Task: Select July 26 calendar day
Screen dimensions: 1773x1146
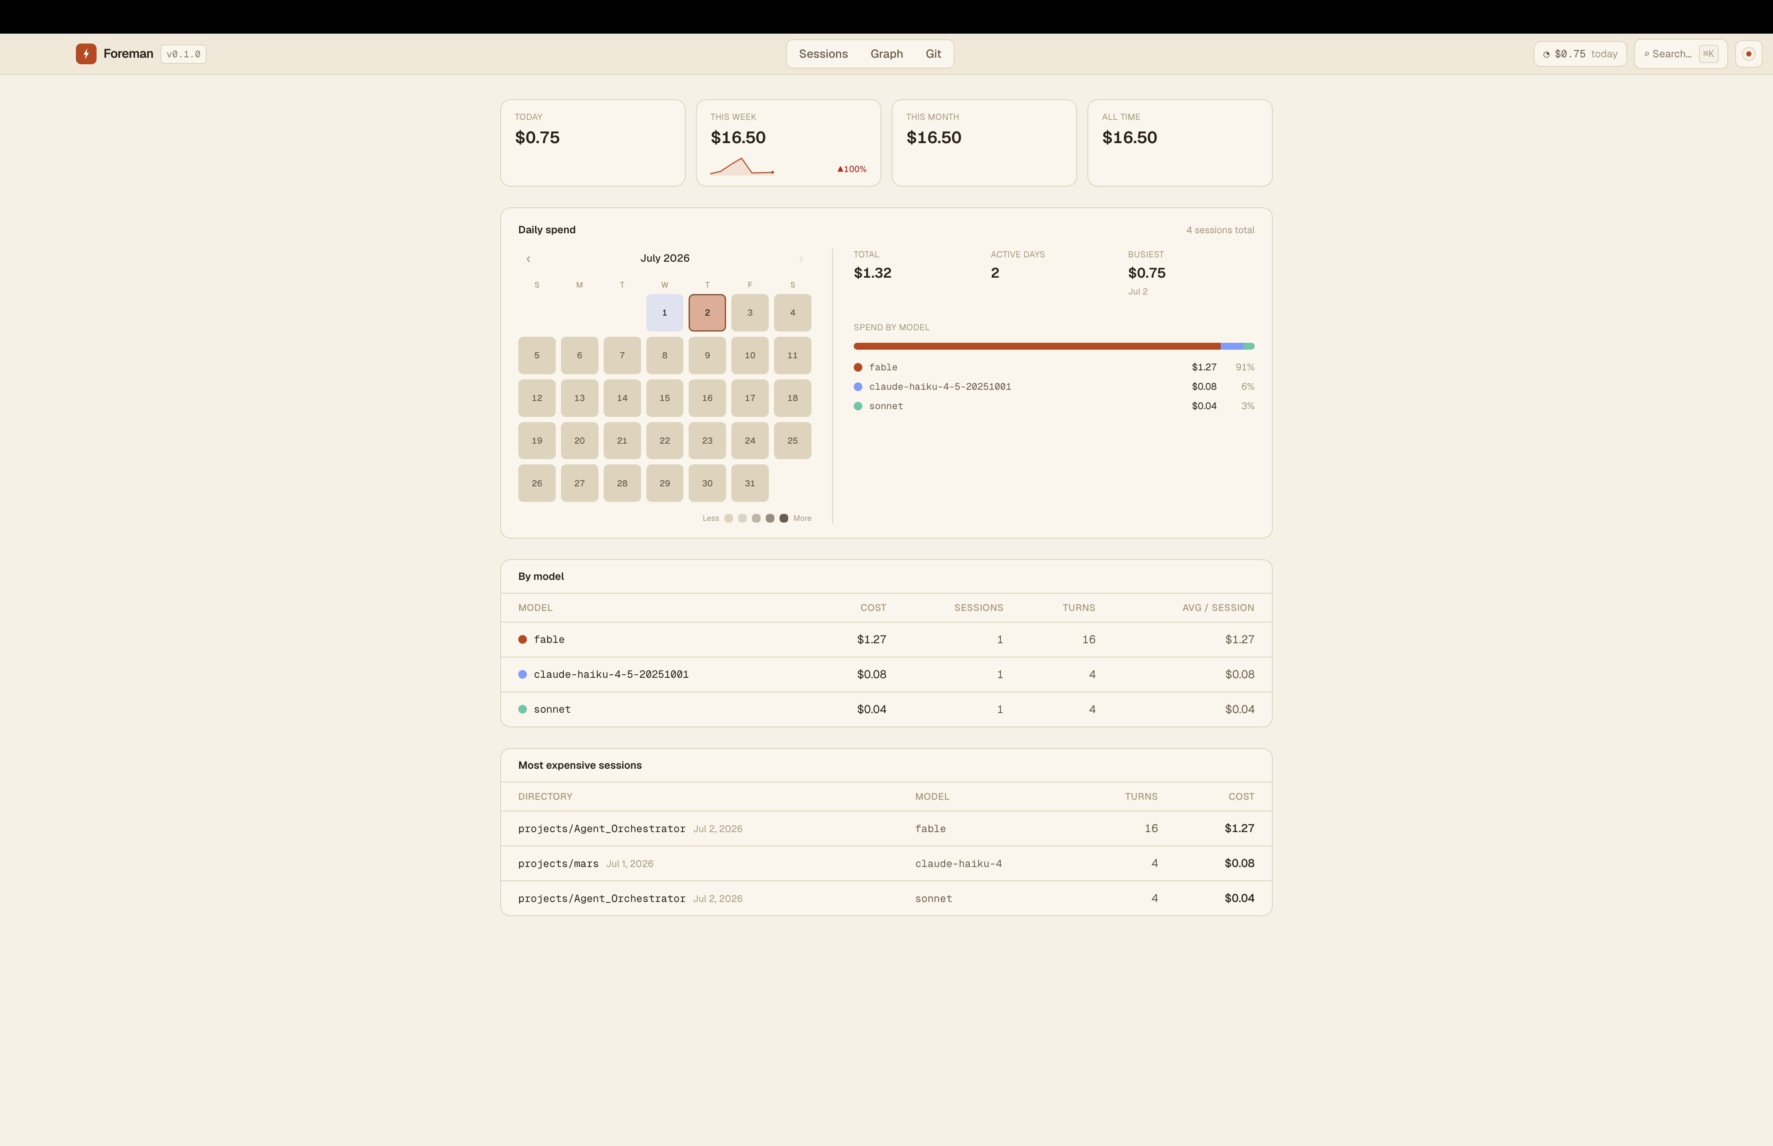Action: click(x=536, y=483)
